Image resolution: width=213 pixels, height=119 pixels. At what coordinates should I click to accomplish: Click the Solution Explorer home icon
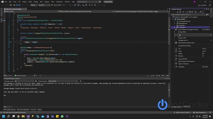tap(177, 12)
